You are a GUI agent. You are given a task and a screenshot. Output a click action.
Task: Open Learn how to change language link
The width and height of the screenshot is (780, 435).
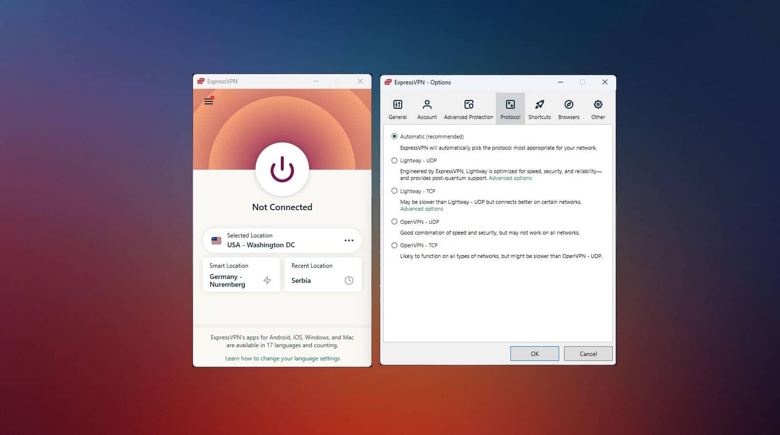point(283,358)
